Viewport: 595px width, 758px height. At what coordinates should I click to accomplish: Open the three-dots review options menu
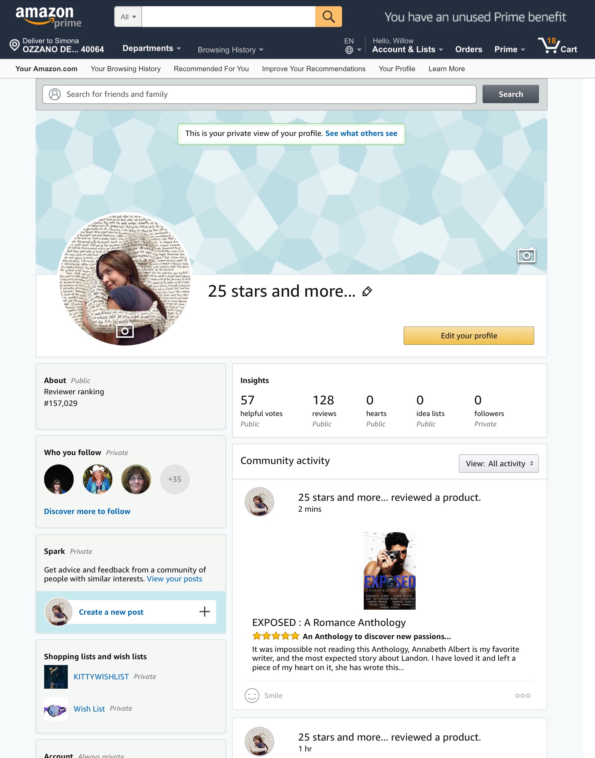(523, 696)
